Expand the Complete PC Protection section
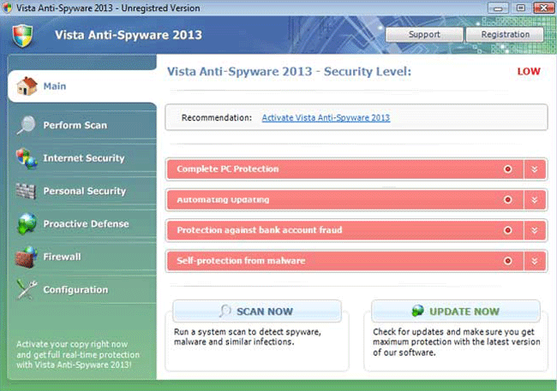 coord(535,169)
